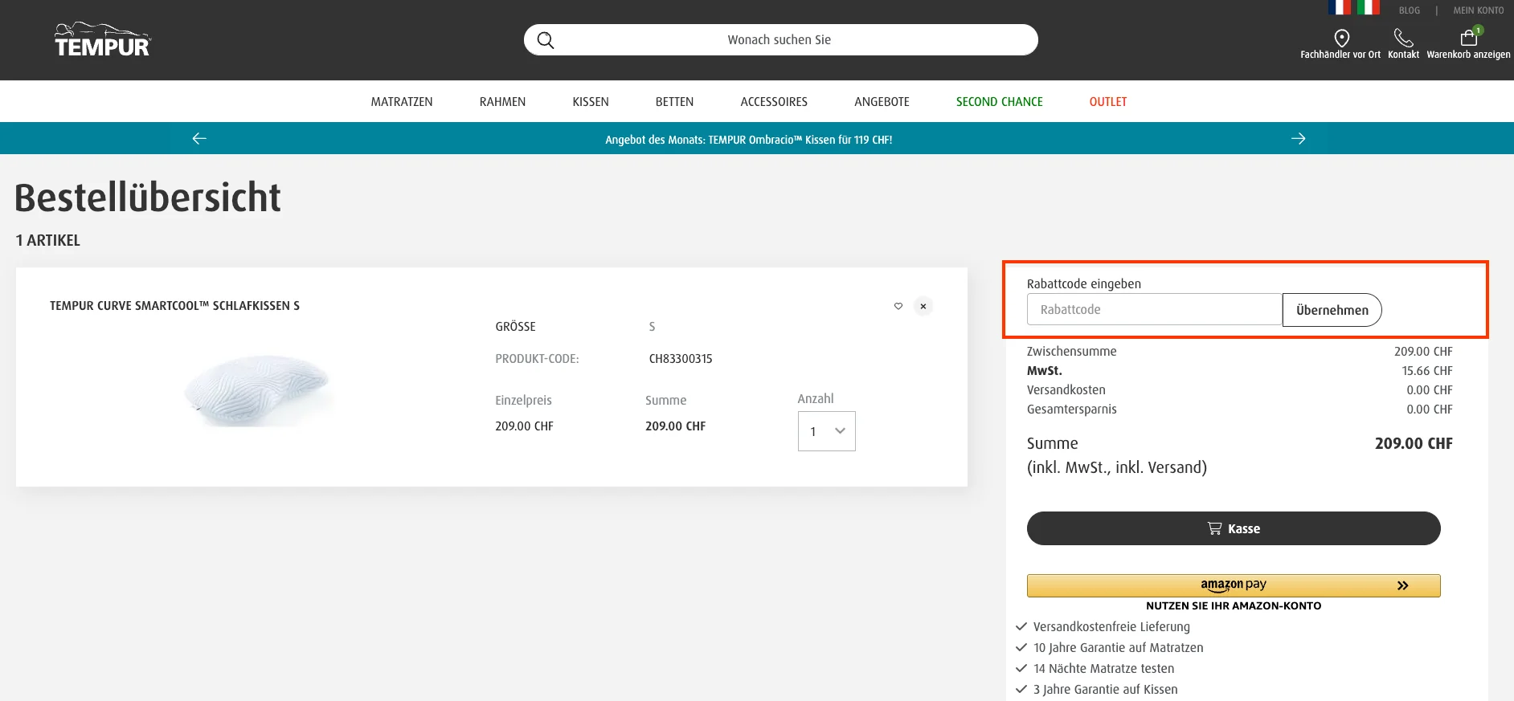The image size is (1514, 701).
Task: Switch language via the French flag
Action: point(1340,7)
